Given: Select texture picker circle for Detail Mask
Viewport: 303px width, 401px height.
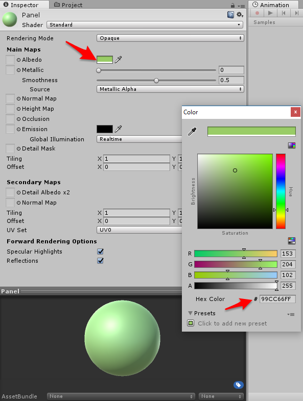Looking at the screenshot, I should tap(19, 148).
